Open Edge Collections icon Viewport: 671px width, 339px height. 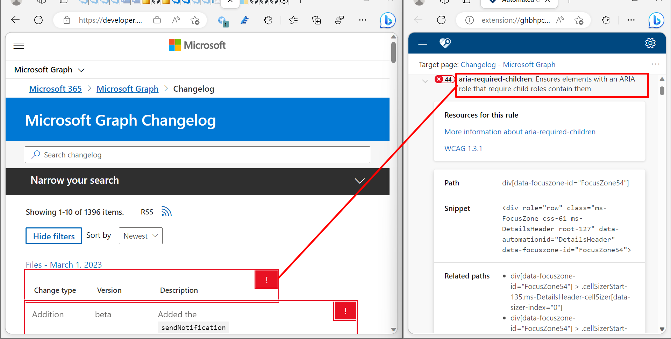coord(316,20)
